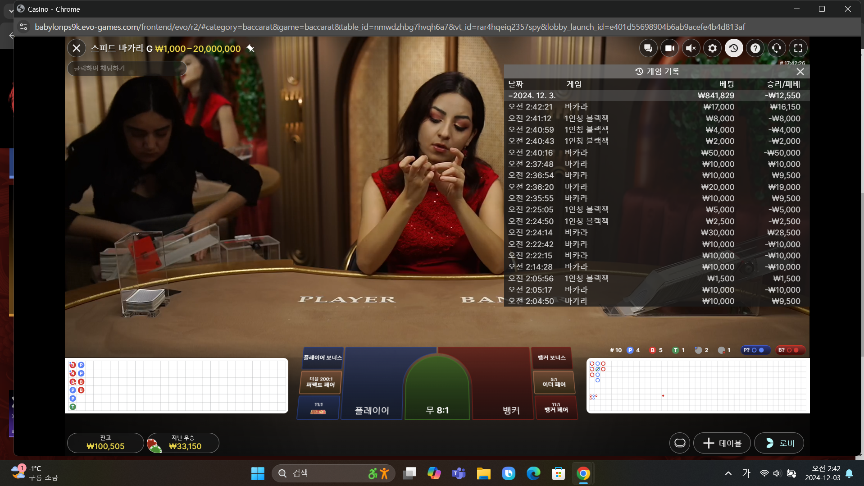Return to the 로비 lobby
The height and width of the screenshot is (486, 864).
[x=779, y=443]
